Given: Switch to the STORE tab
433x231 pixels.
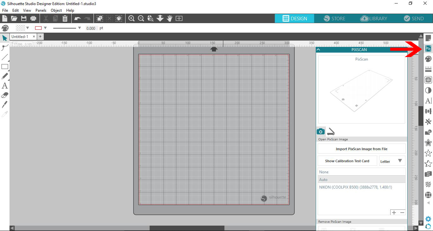Looking at the screenshot, I should [334, 18].
